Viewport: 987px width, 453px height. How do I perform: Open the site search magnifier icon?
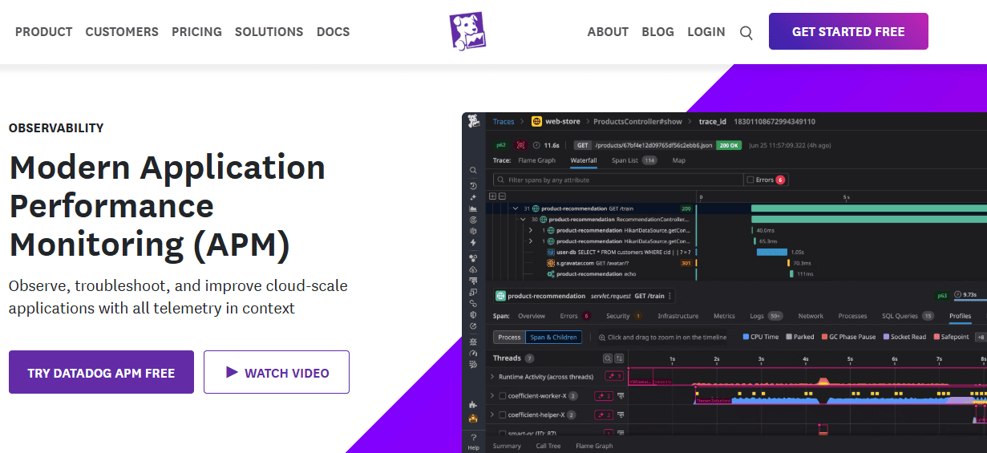(746, 33)
